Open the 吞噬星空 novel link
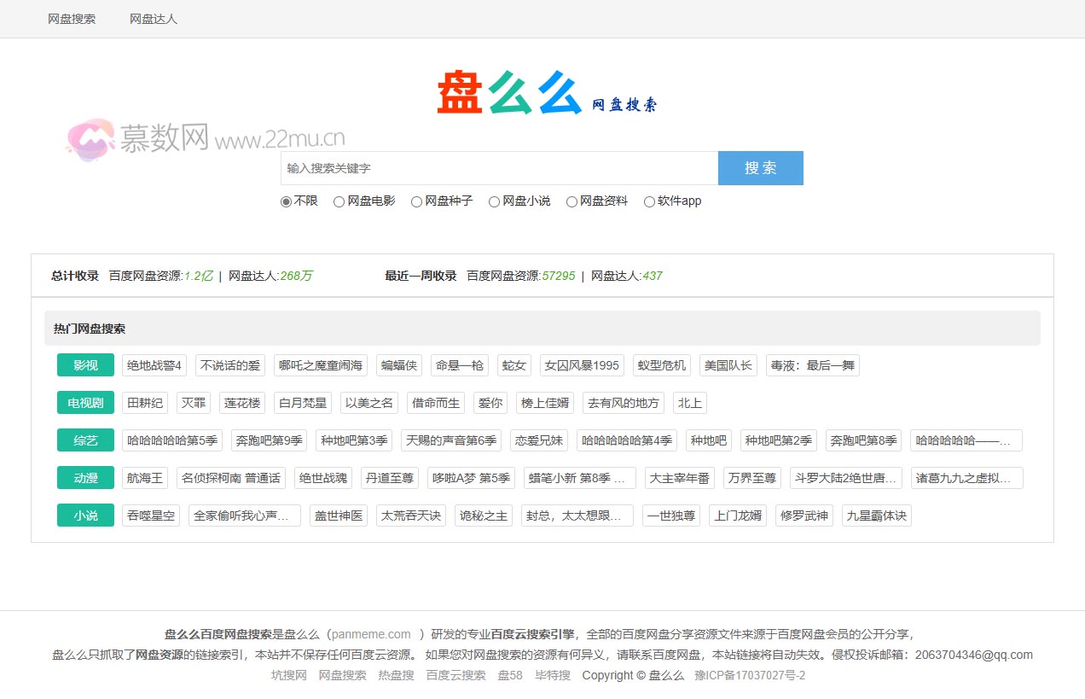This screenshot has height=699, width=1085. click(151, 515)
